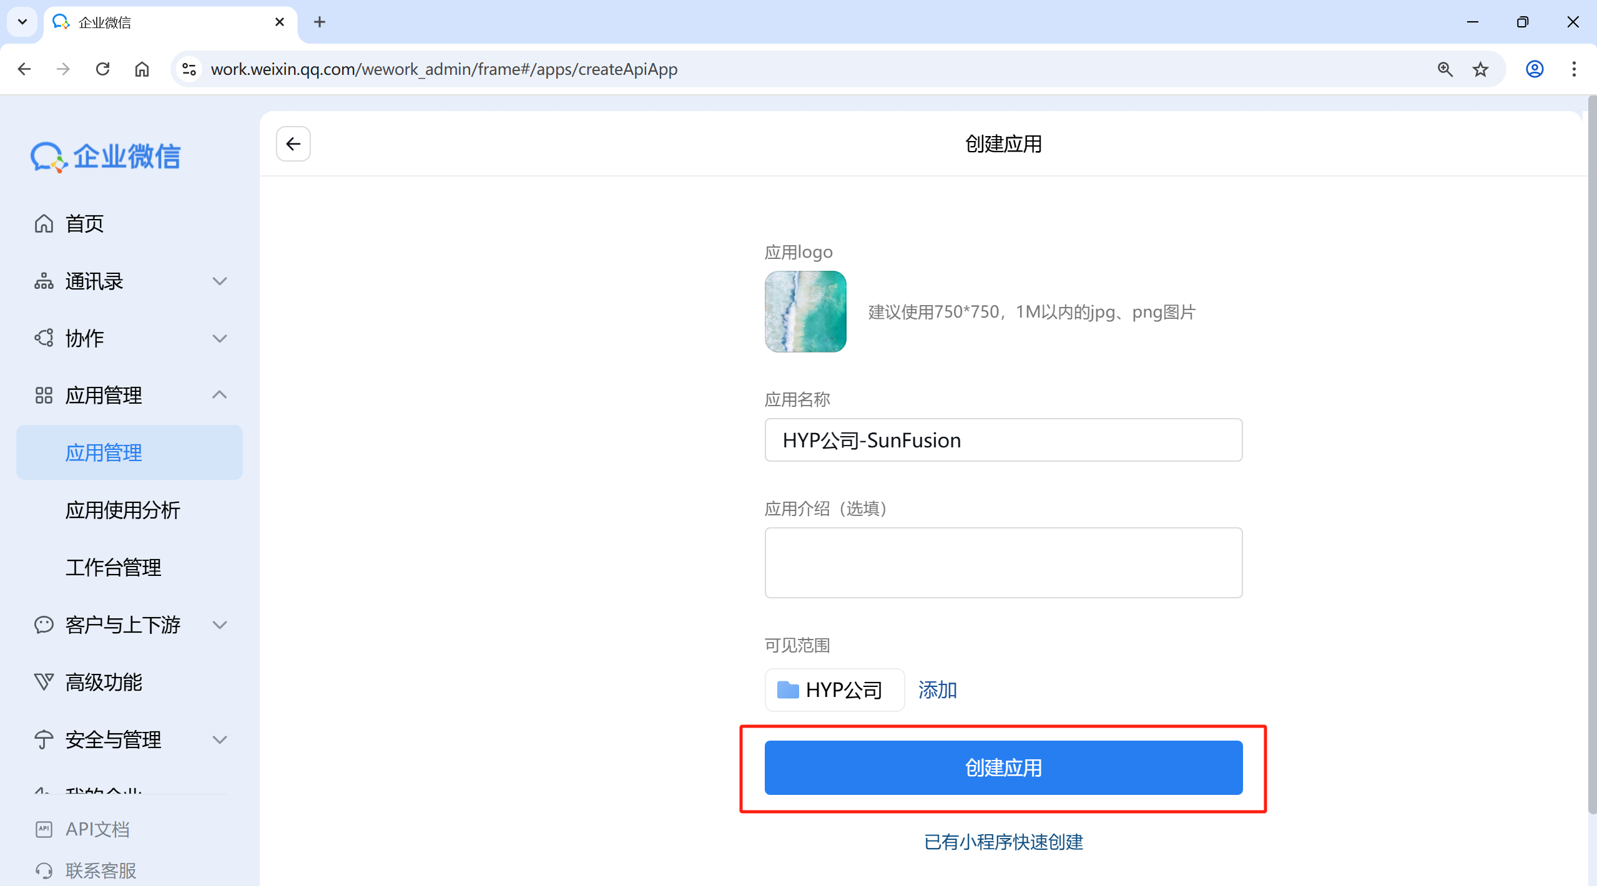Bookmark this page with the star icon
The image size is (1597, 886).
point(1480,69)
